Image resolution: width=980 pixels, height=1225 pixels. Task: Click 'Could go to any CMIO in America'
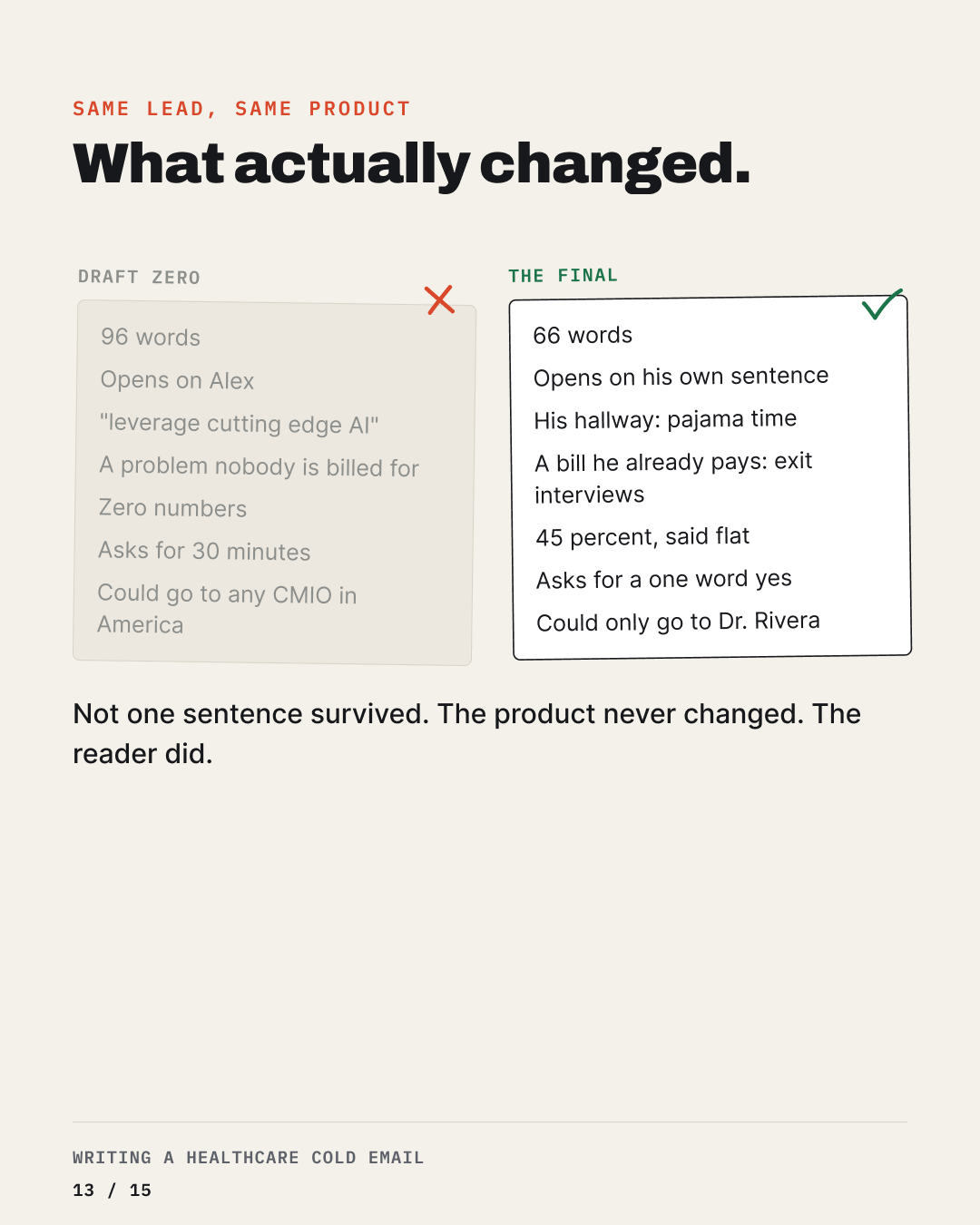click(227, 609)
